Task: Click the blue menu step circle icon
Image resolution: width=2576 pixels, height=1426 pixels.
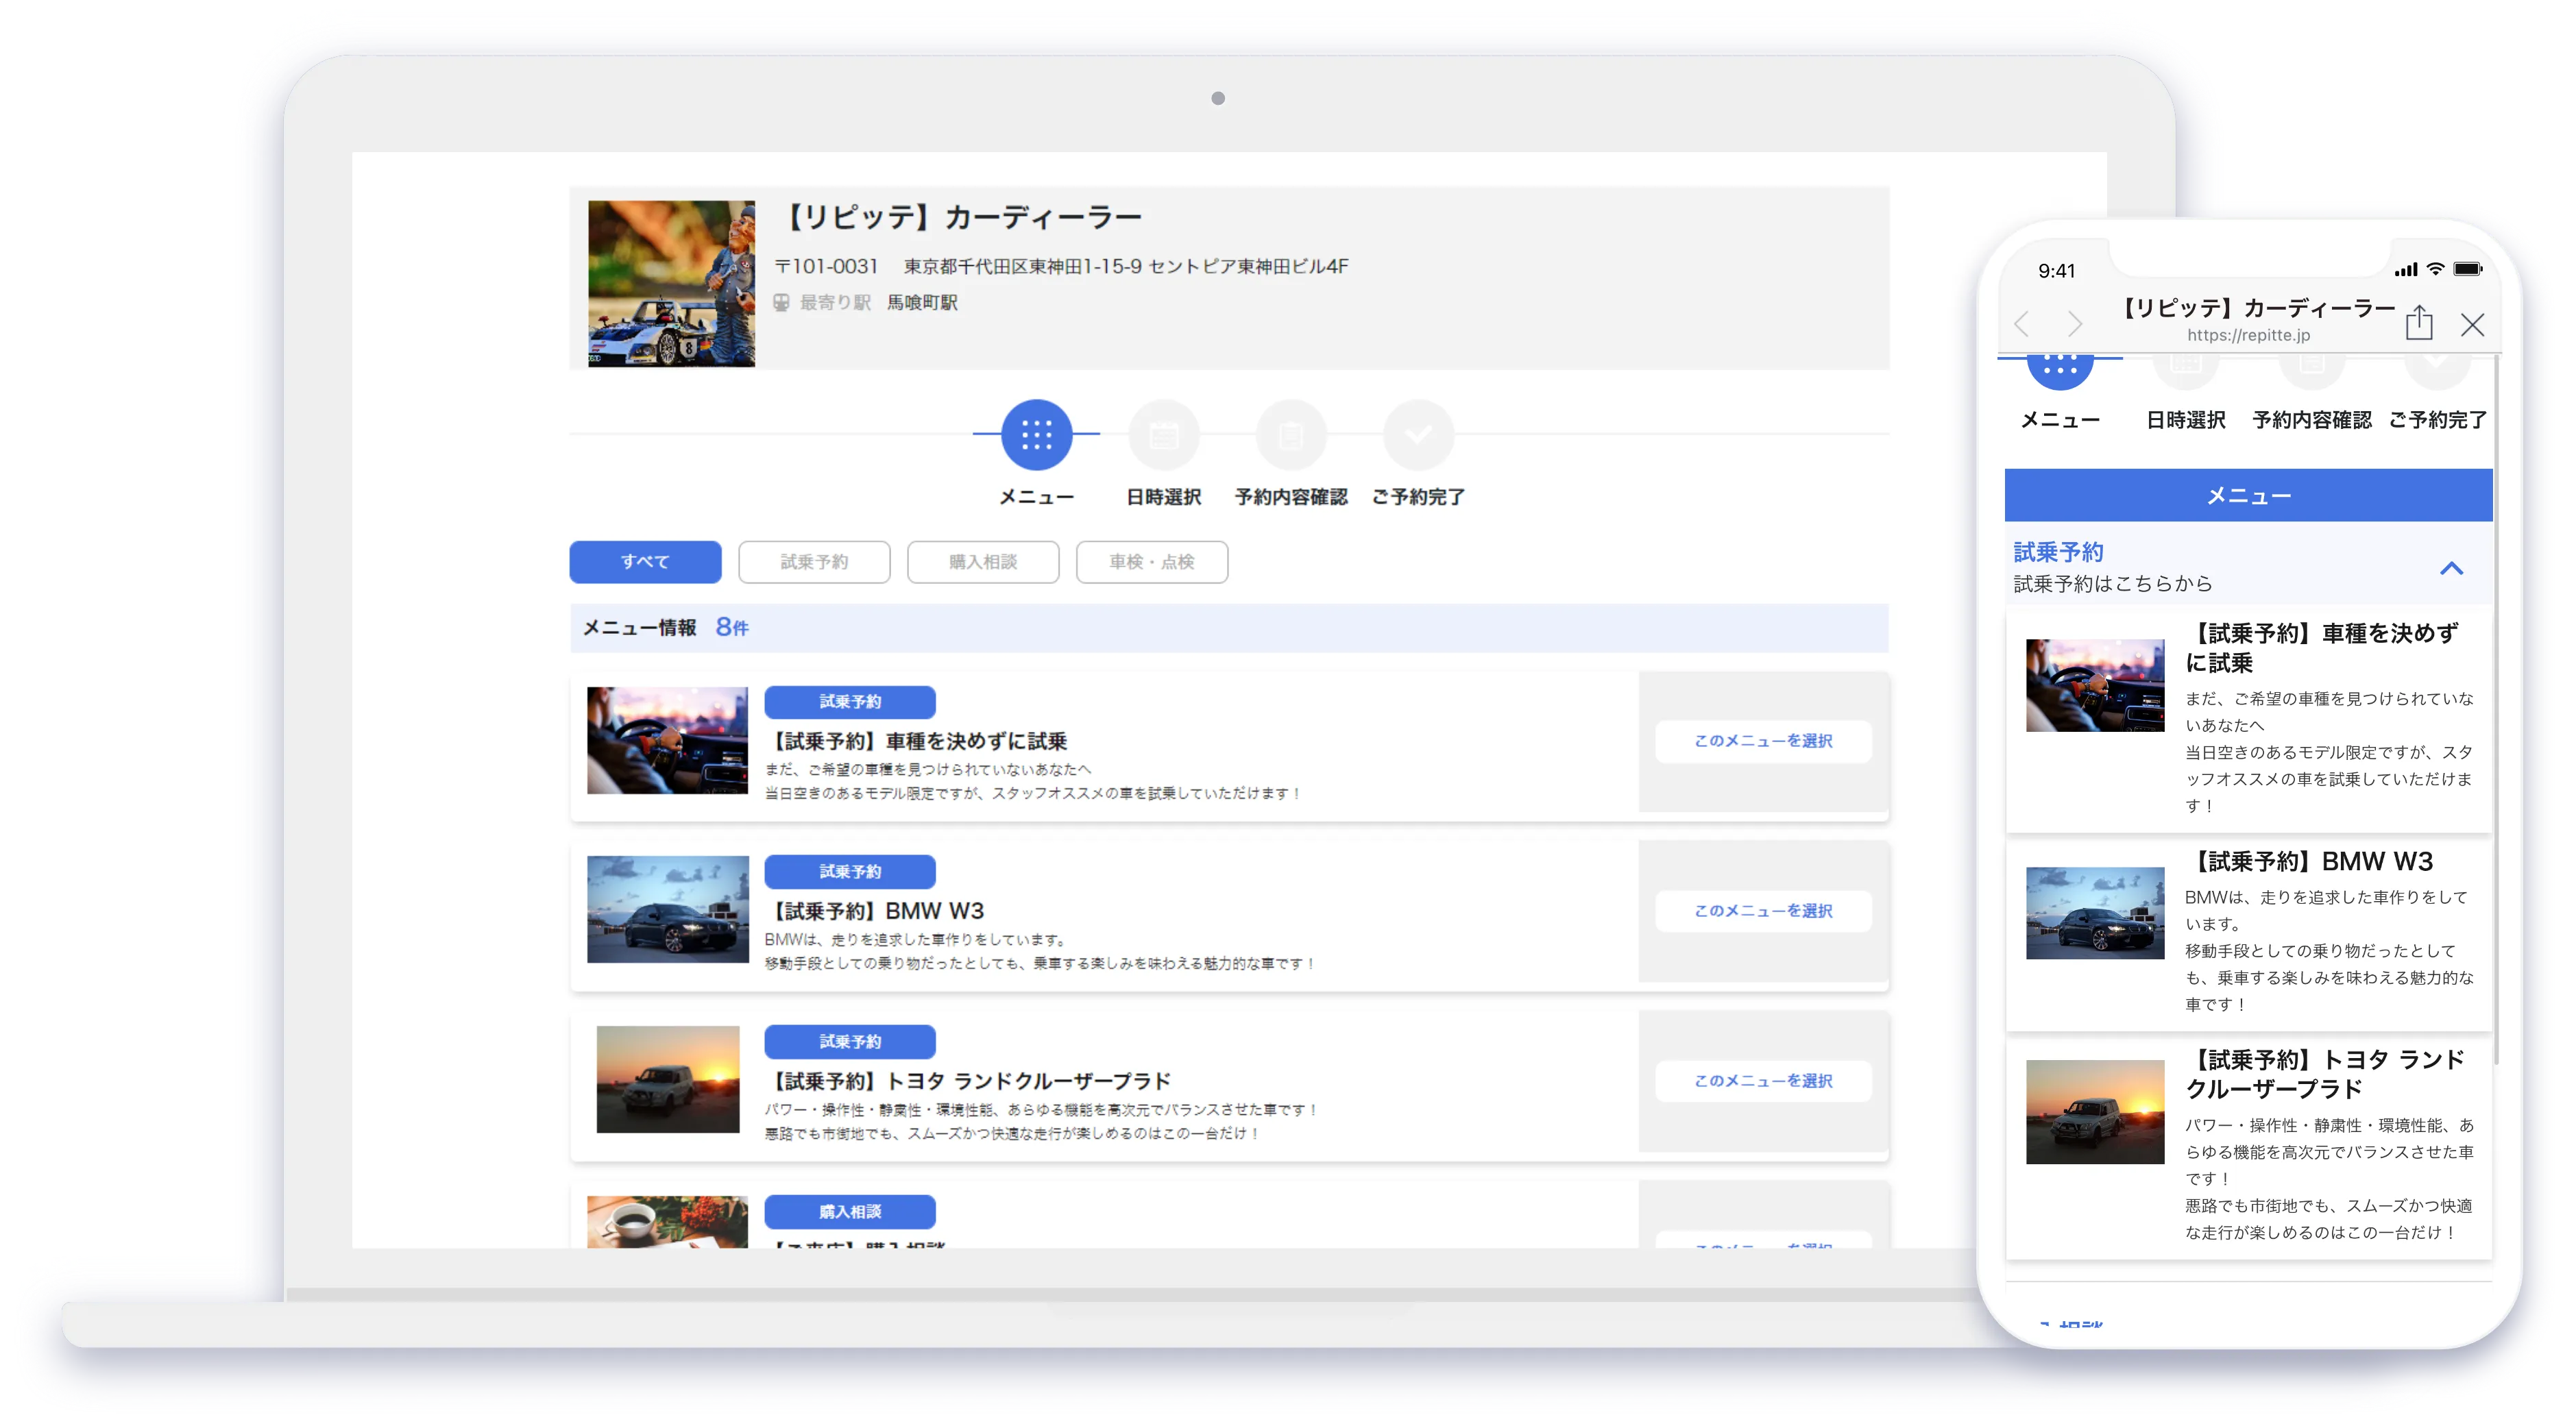Action: pyautogui.click(x=1036, y=435)
